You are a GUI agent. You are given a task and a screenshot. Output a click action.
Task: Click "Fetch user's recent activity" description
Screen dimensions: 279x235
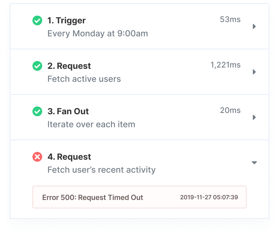coord(102,170)
